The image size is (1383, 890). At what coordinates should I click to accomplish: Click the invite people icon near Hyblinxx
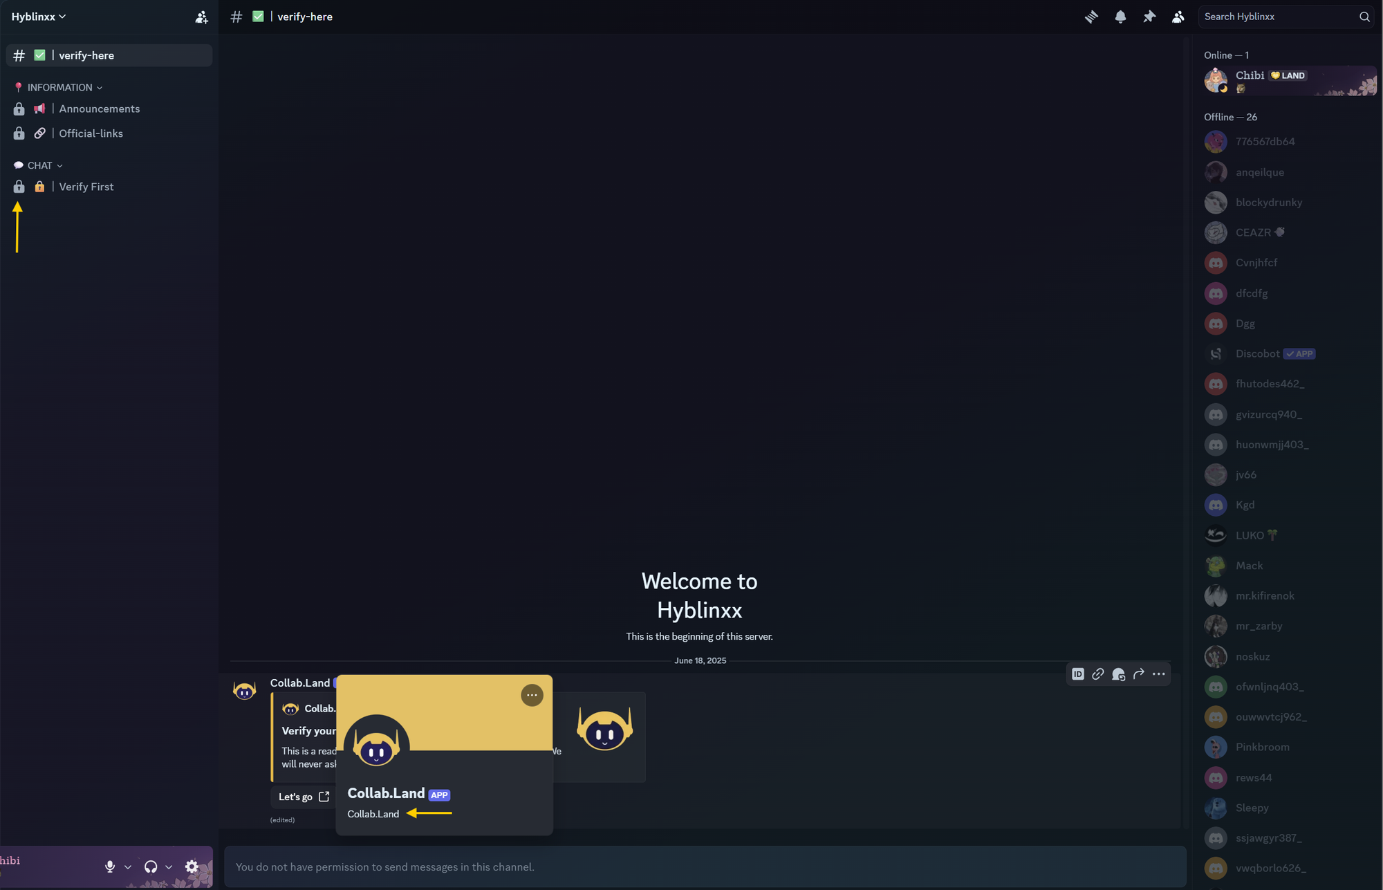(201, 17)
